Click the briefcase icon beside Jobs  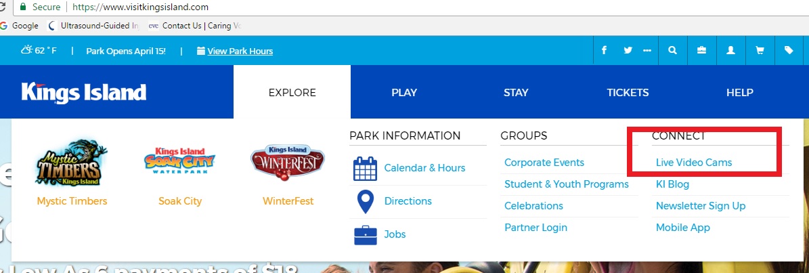(366, 235)
